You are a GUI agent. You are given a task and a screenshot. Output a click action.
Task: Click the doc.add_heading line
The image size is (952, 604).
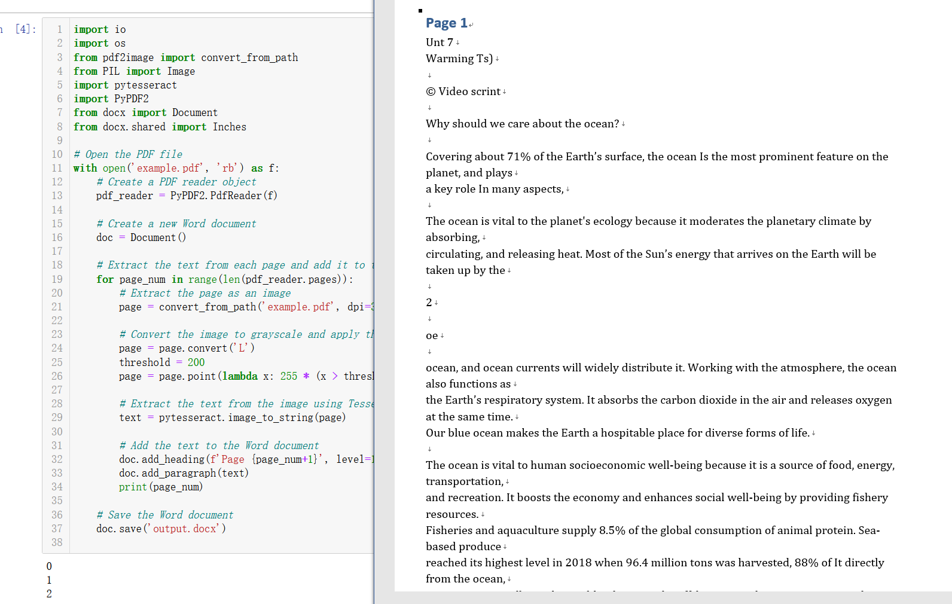pos(246,459)
